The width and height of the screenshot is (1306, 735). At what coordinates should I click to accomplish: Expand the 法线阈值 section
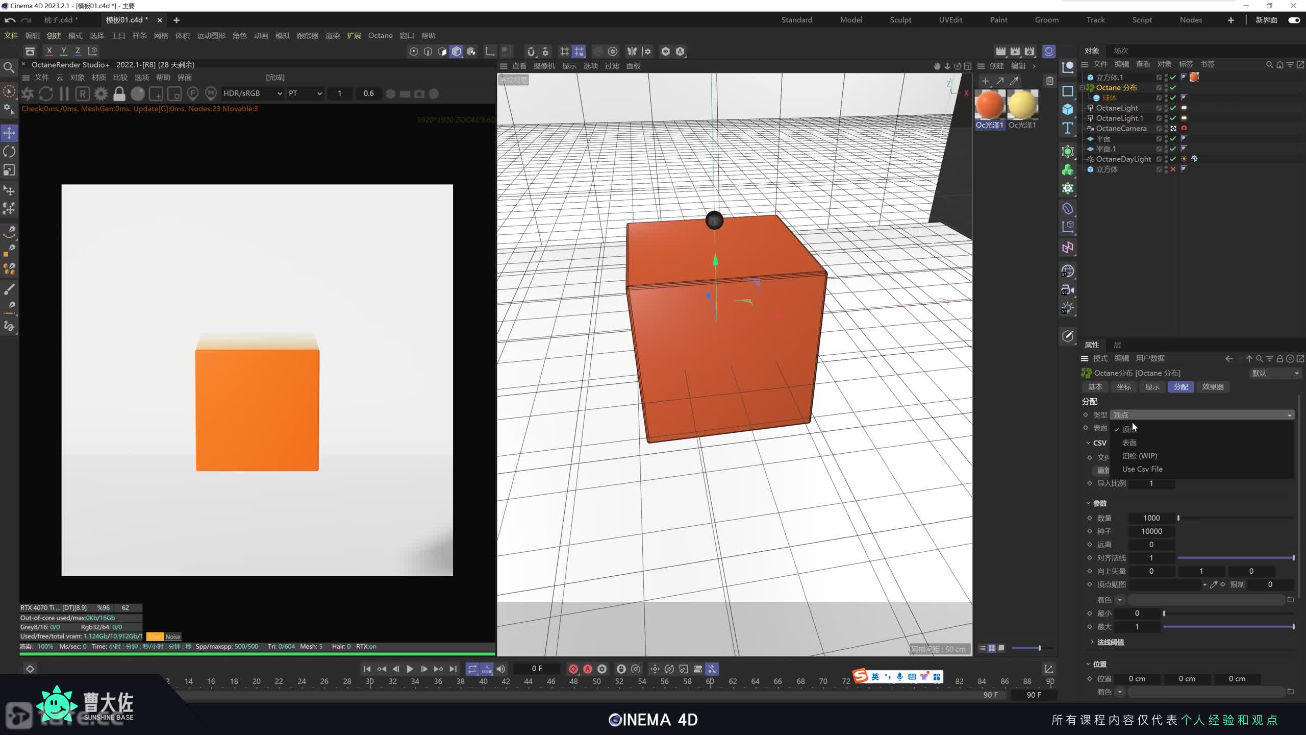pos(1091,642)
